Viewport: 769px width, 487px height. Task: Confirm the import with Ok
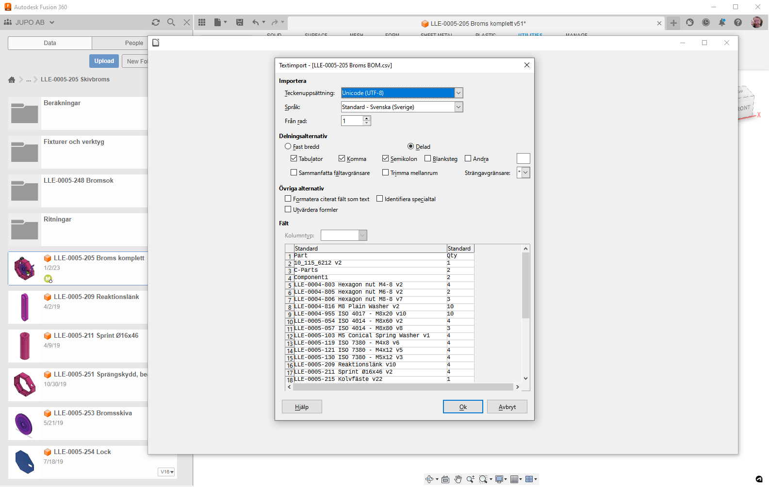point(463,407)
